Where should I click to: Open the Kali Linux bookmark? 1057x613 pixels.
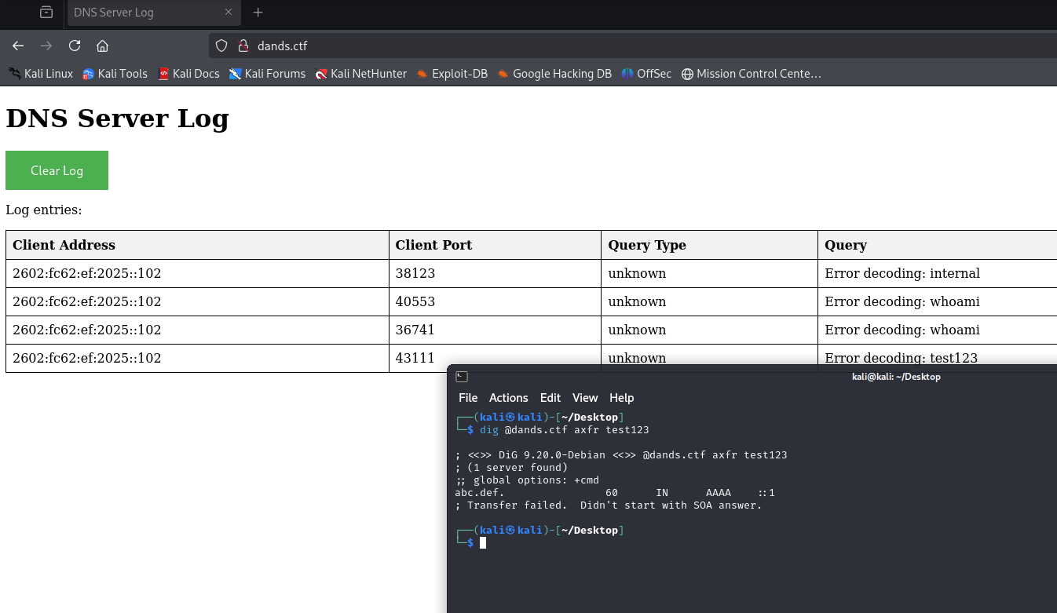pos(41,74)
